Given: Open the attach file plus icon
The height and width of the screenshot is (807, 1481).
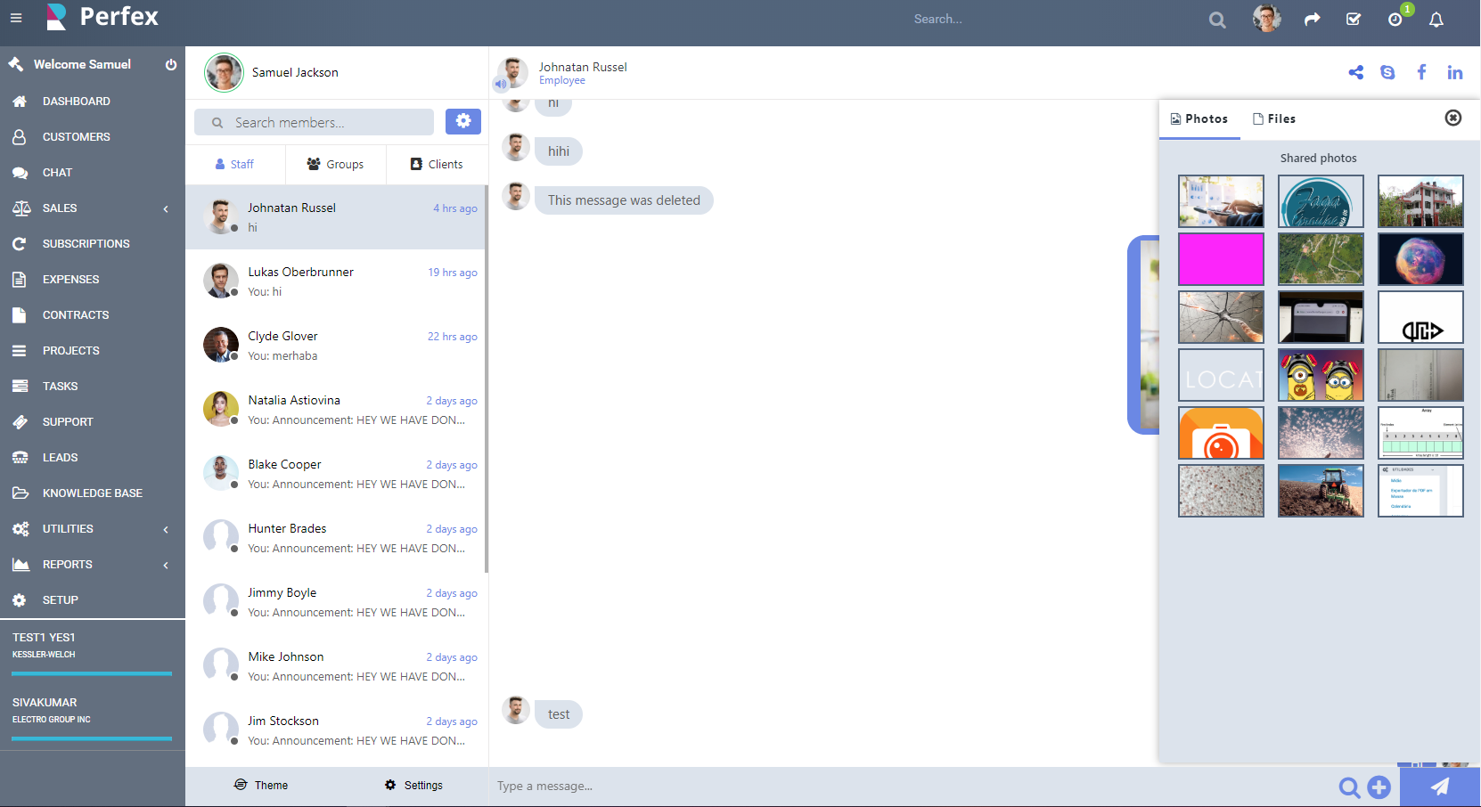Looking at the screenshot, I should pos(1378,787).
